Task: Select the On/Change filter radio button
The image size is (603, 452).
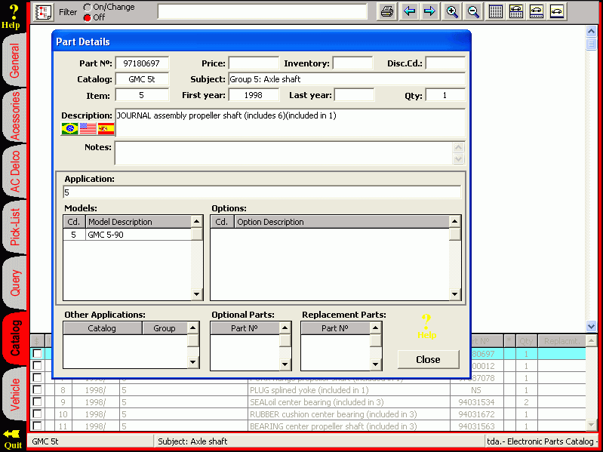Action: click(88, 8)
